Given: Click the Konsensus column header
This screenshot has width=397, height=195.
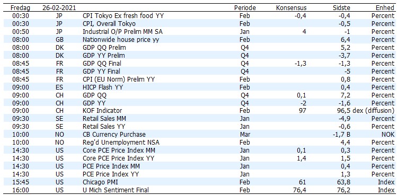Looking at the screenshot, I should tap(291, 8).
